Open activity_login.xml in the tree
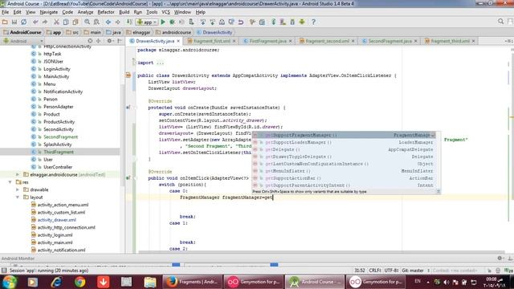The image size is (514, 289). pos(55,235)
